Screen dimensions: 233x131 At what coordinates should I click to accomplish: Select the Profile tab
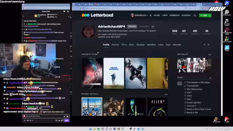pos(106,44)
